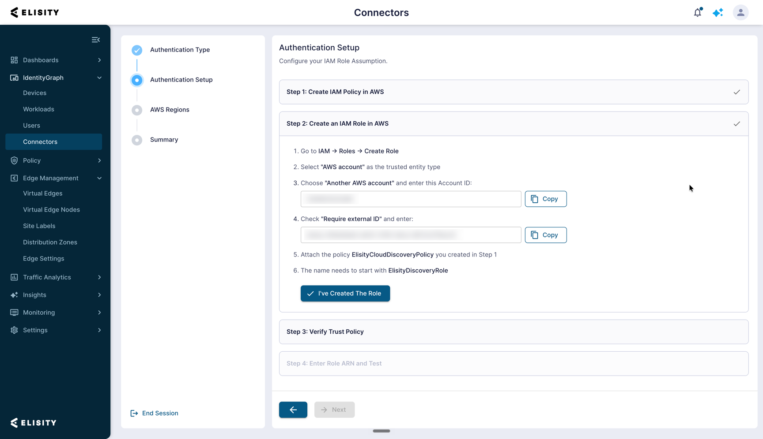Open Workloads in the sidebar
This screenshot has height=439, width=763.
tap(38, 109)
